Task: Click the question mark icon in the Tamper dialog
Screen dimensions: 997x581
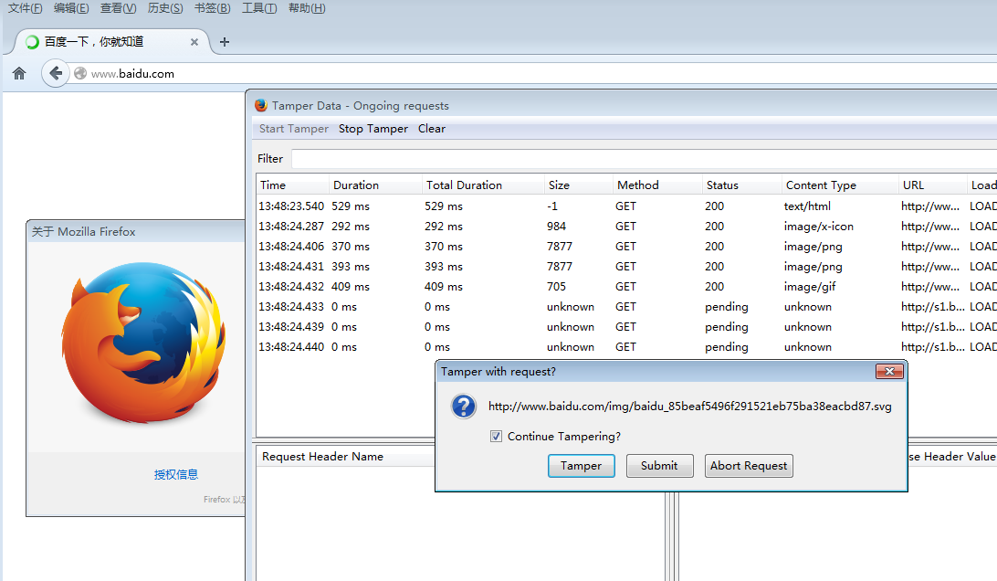Action: tap(463, 406)
